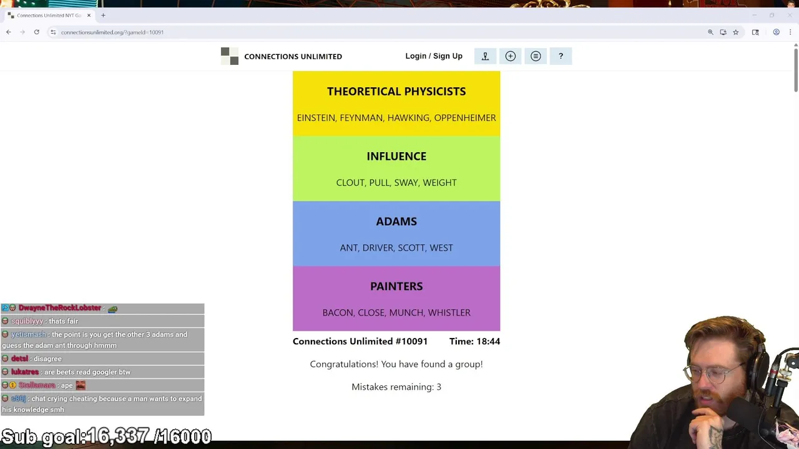Viewport: 799px width, 449px height.
Task: Open the Login / Sign Up link
Action: (434, 56)
